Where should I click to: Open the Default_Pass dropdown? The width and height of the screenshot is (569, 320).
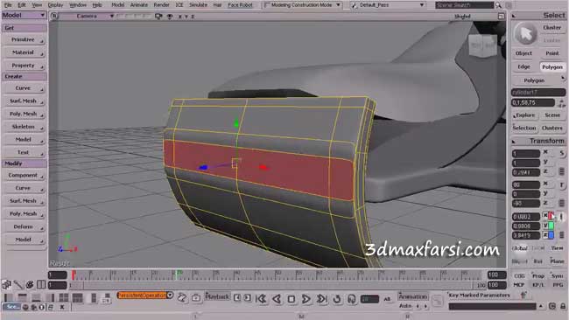388,5
